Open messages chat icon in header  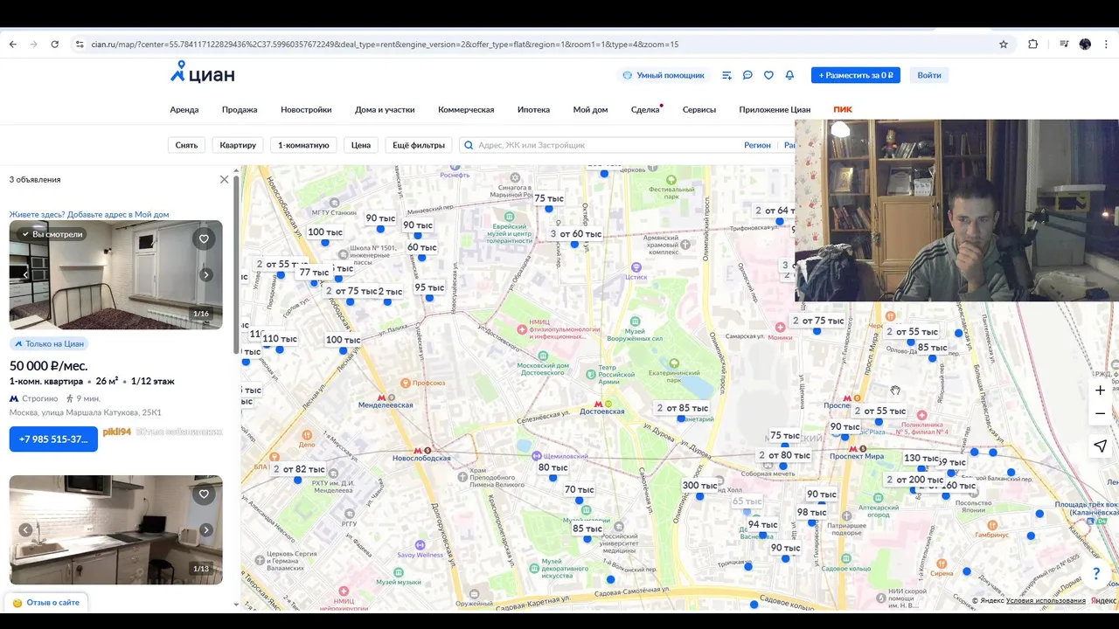[747, 75]
